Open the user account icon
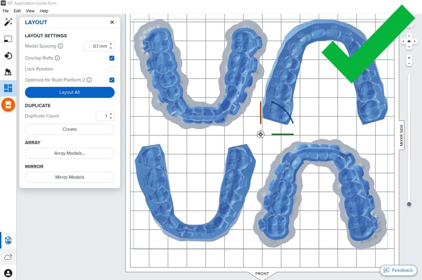The height and width of the screenshot is (280, 422). click(x=8, y=273)
